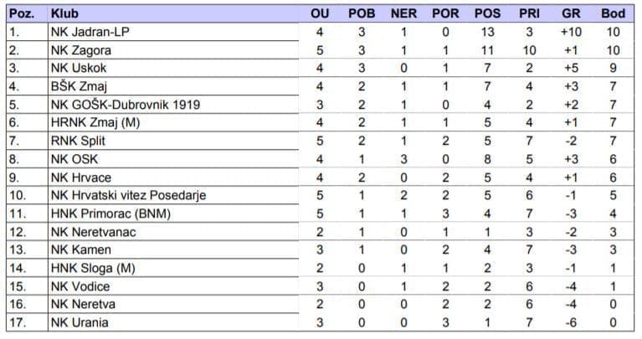Click the Klub column header

pos(60,13)
